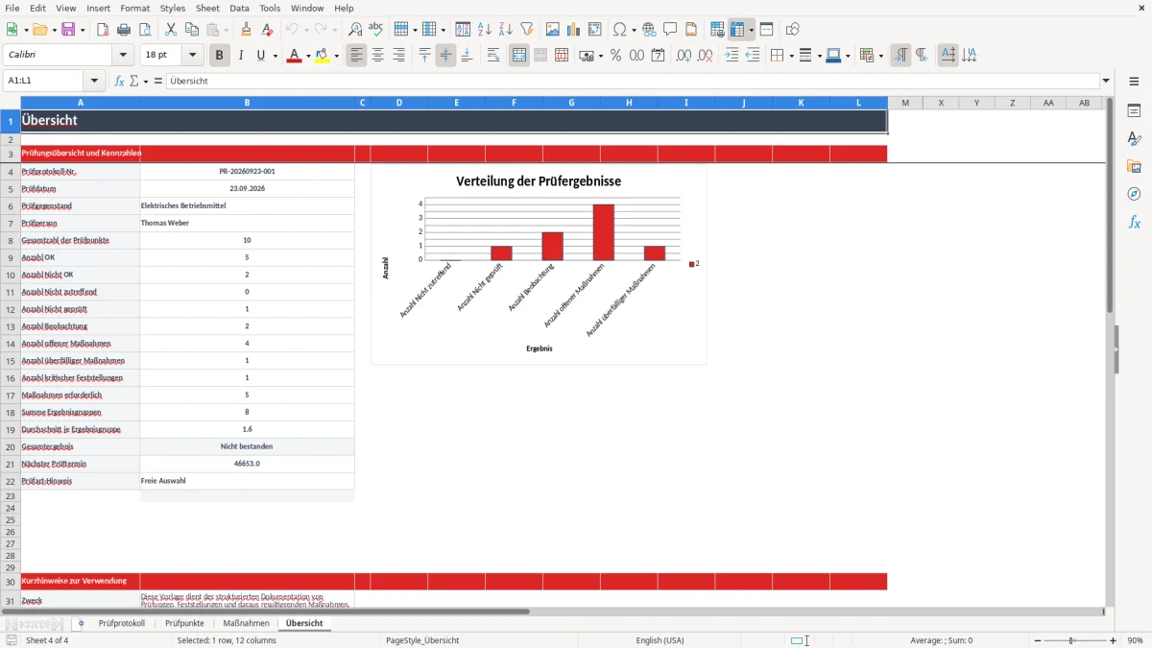
Task: Open the Sort dialog
Action: coord(463,30)
